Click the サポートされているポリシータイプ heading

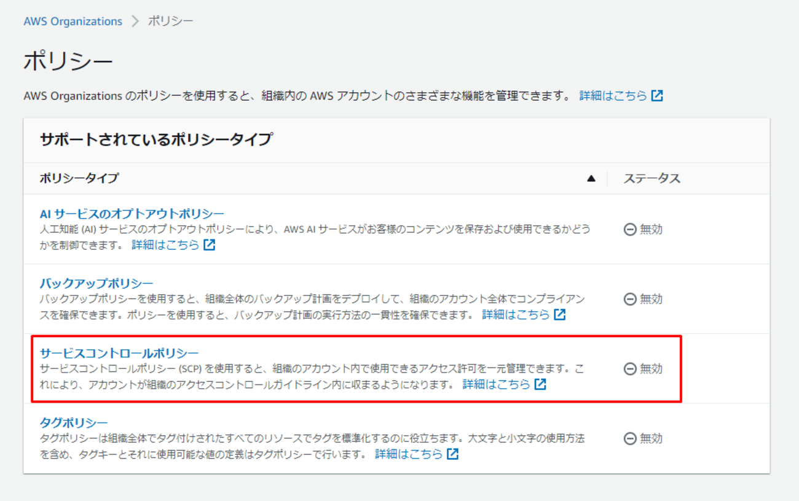[156, 139]
